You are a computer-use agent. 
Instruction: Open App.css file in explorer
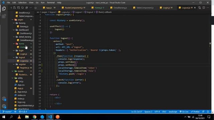tap(21, 85)
